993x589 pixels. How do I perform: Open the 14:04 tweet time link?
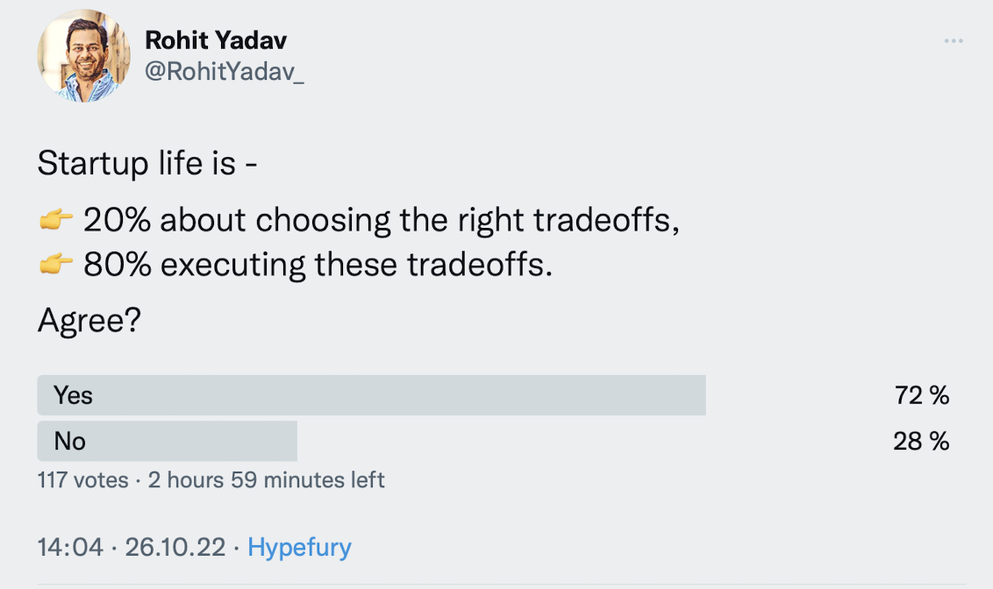pos(70,548)
